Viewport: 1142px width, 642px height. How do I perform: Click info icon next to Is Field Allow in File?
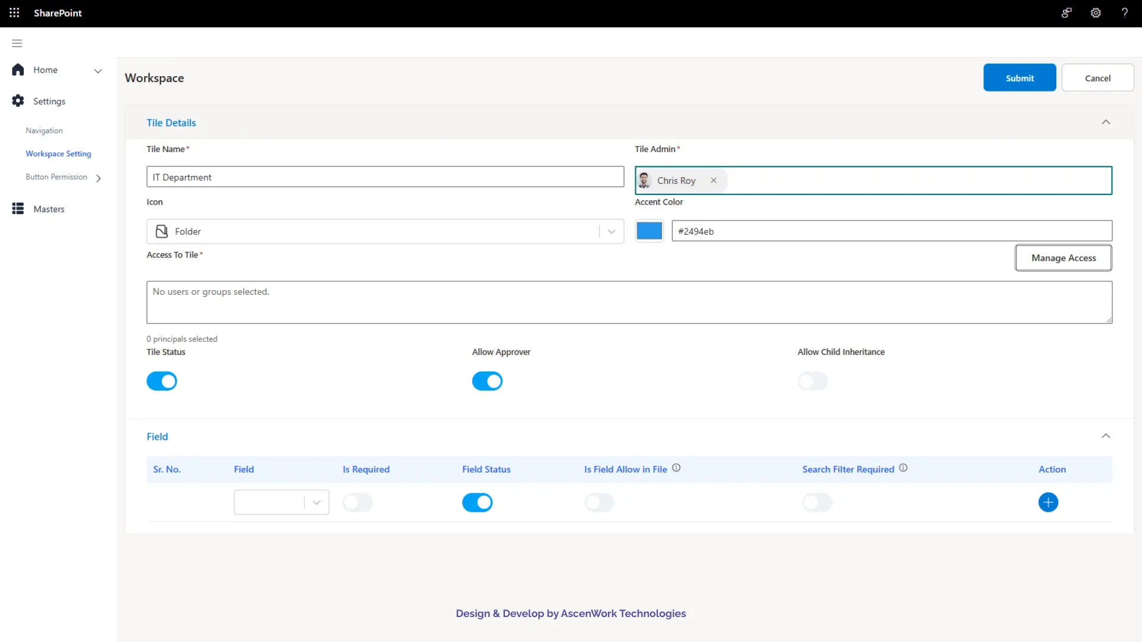[676, 468]
